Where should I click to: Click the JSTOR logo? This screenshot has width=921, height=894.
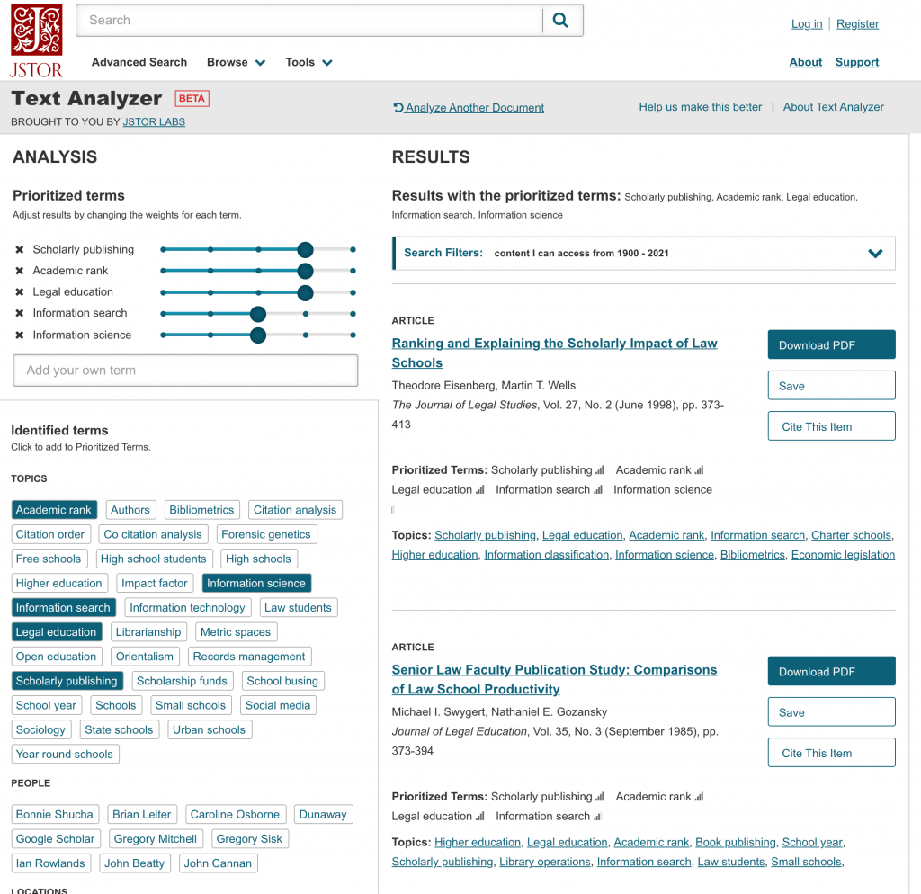coord(36,41)
